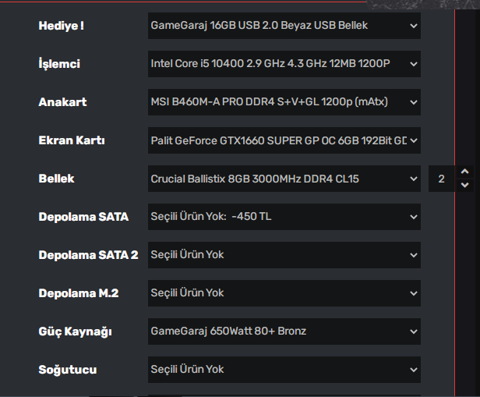This screenshot has width=480, height=397.
Task: Click the Bellek quantity number field
Action: coord(443,179)
